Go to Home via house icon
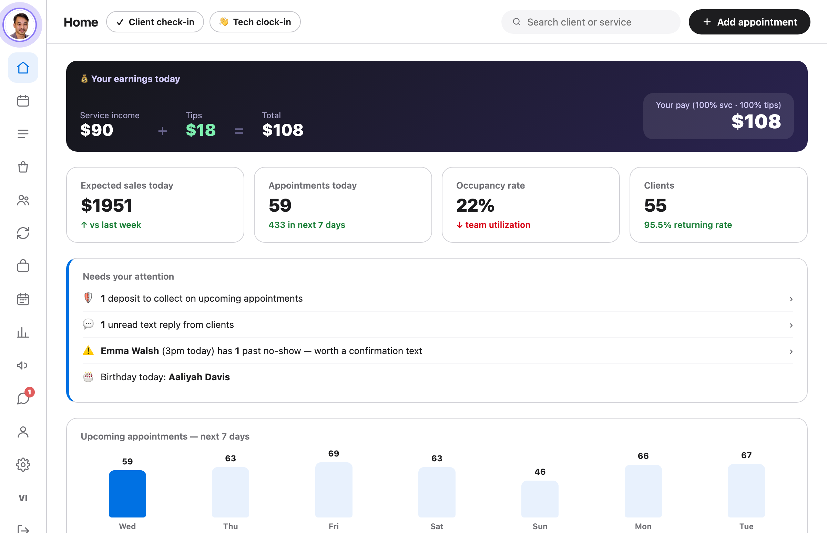Image resolution: width=827 pixels, height=533 pixels. click(x=23, y=68)
